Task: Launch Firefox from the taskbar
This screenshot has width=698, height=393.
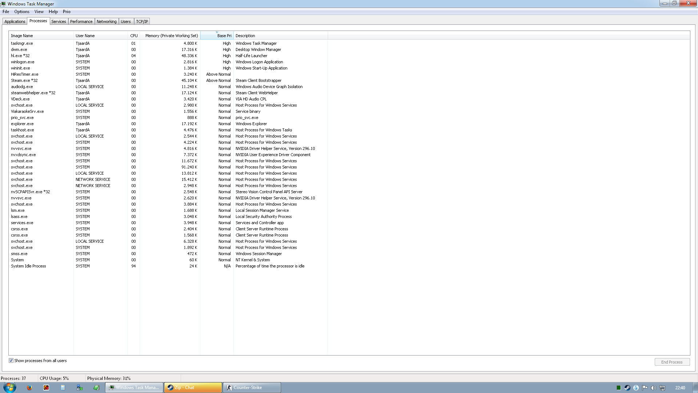Action: (29, 388)
